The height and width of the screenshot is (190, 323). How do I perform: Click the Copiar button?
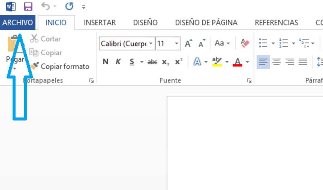pyautogui.click(x=46, y=52)
